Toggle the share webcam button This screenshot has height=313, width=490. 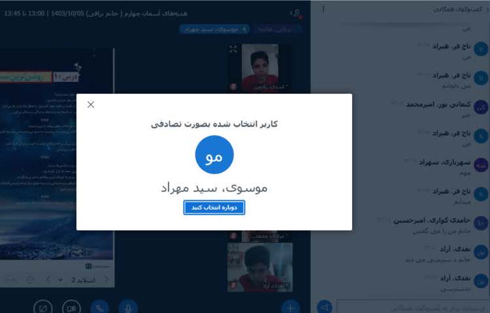[x=71, y=308]
